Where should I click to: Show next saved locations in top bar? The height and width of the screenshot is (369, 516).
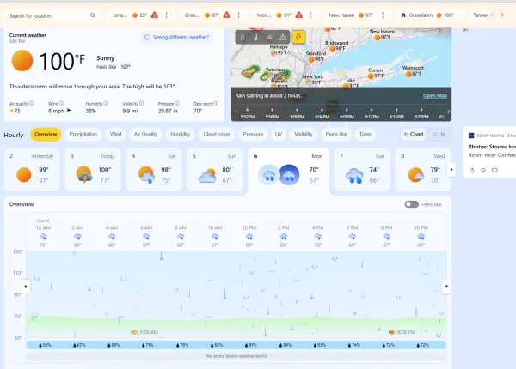502,15
